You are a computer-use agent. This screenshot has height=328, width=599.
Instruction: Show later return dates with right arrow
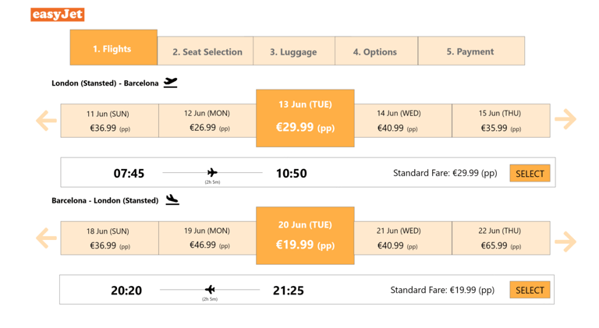click(x=565, y=241)
